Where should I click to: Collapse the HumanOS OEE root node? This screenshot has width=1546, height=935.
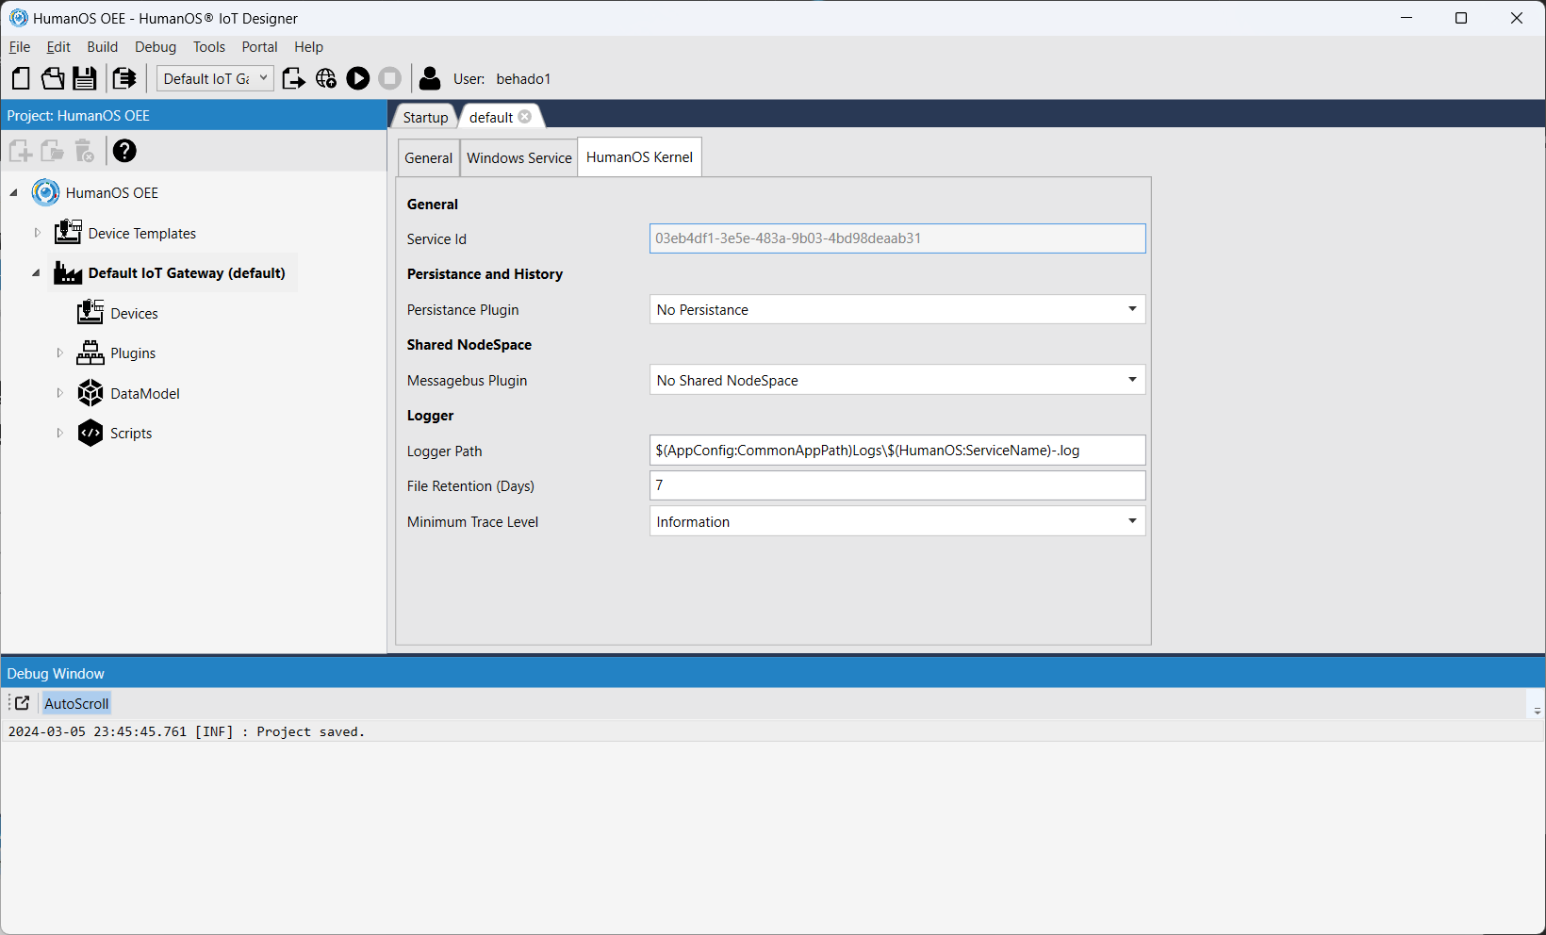(14, 192)
